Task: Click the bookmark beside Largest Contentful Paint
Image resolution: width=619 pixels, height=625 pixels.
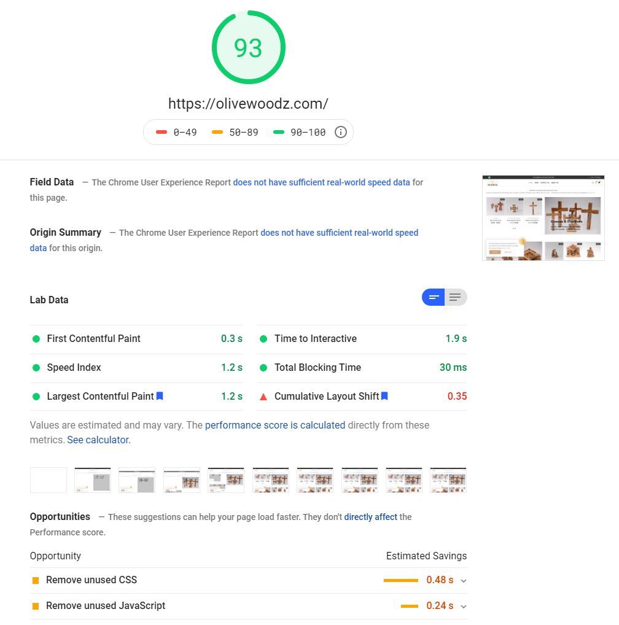Action: tap(160, 396)
